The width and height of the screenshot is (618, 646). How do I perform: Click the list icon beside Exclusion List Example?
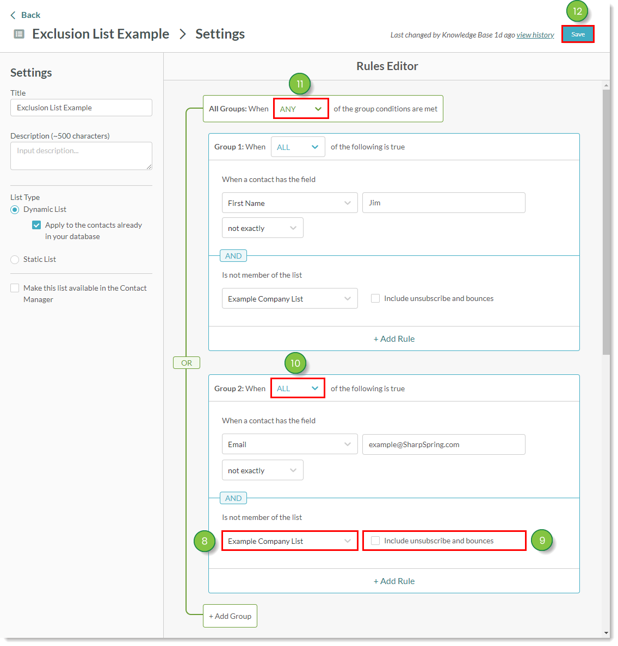tap(19, 34)
